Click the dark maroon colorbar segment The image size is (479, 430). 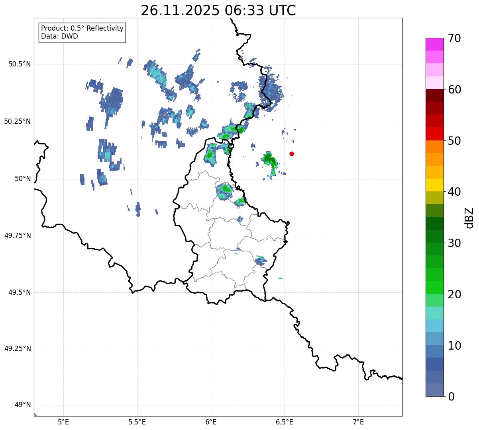[434, 95]
